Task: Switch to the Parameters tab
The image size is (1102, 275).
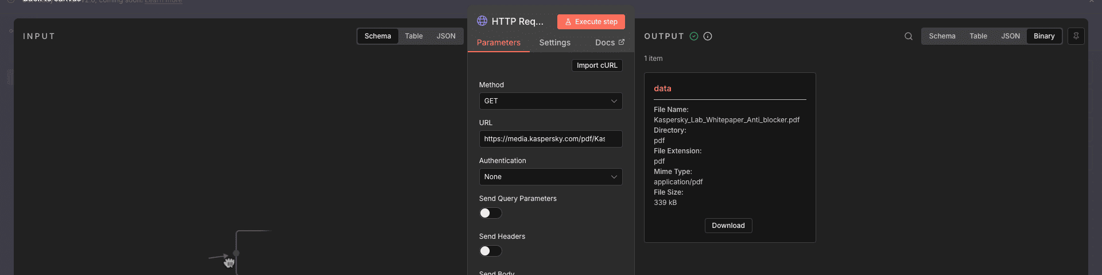Action: (498, 42)
